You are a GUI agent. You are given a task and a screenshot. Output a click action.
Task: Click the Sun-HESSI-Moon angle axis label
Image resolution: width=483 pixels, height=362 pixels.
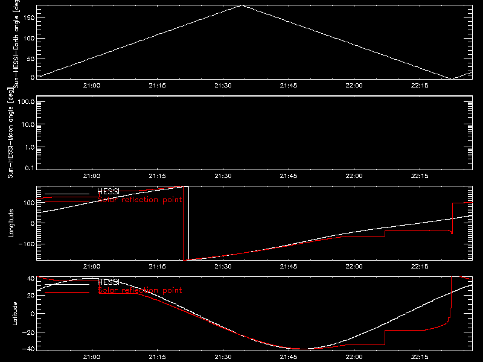click(x=10, y=133)
